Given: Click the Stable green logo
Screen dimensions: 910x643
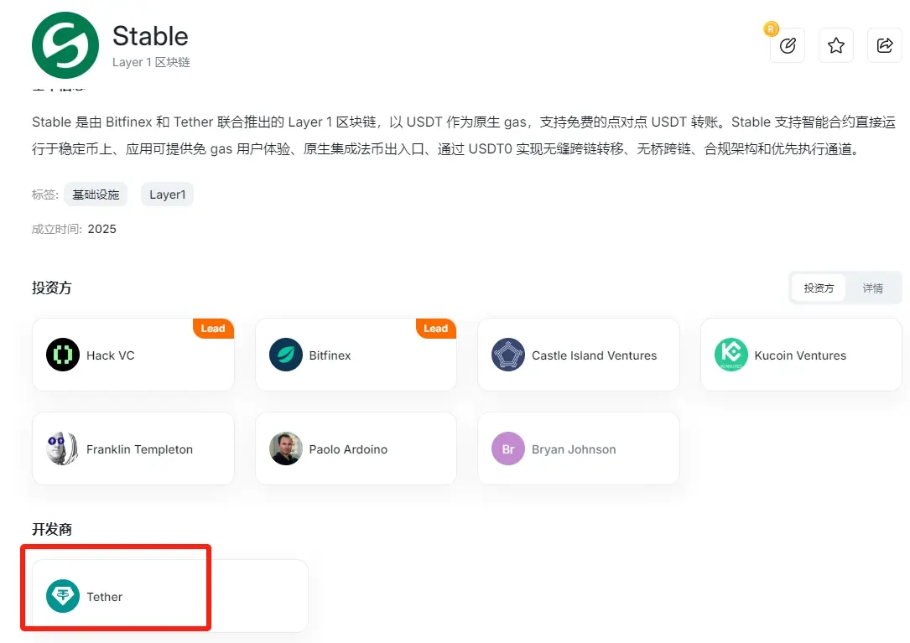Looking at the screenshot, I should point(65,45).
